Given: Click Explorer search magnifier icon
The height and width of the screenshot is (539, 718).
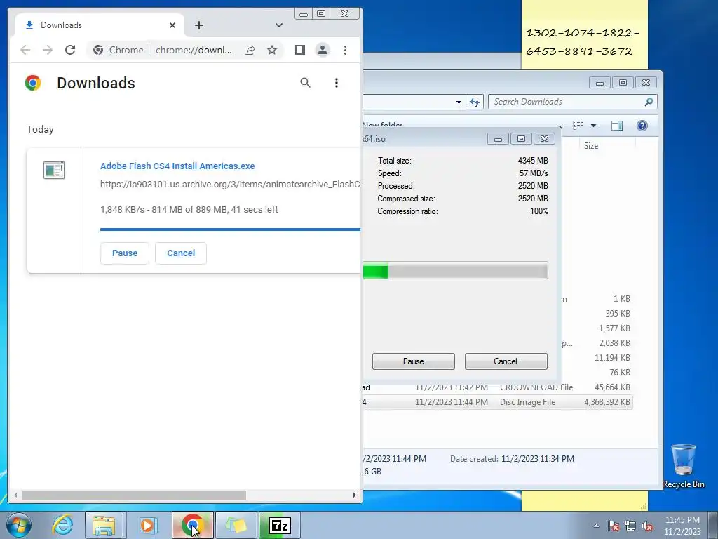Looking at the screenshot, I should tap(649, 102).
